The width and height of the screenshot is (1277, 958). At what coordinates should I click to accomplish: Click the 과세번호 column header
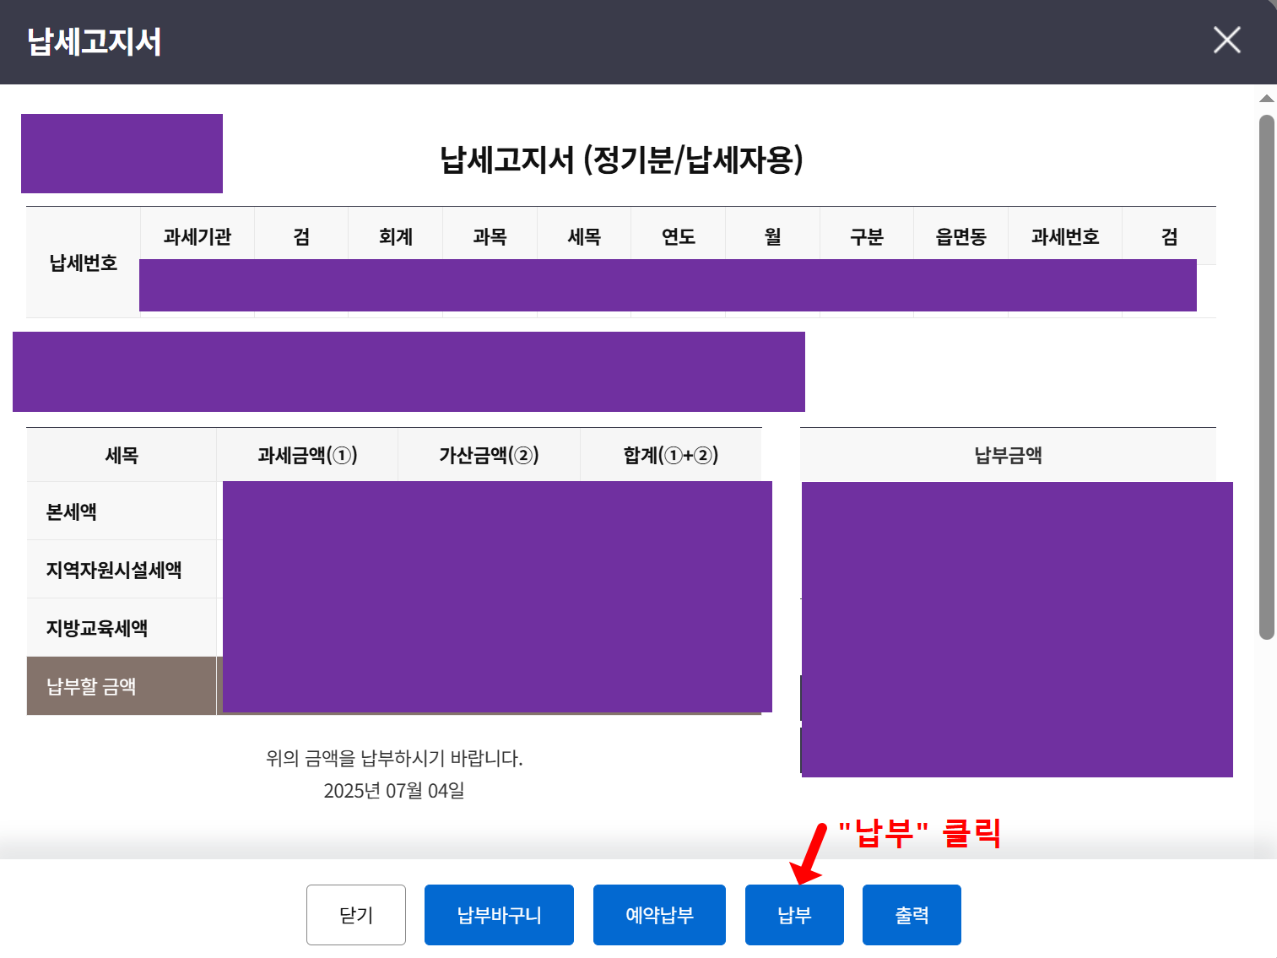click(1064, 236)
